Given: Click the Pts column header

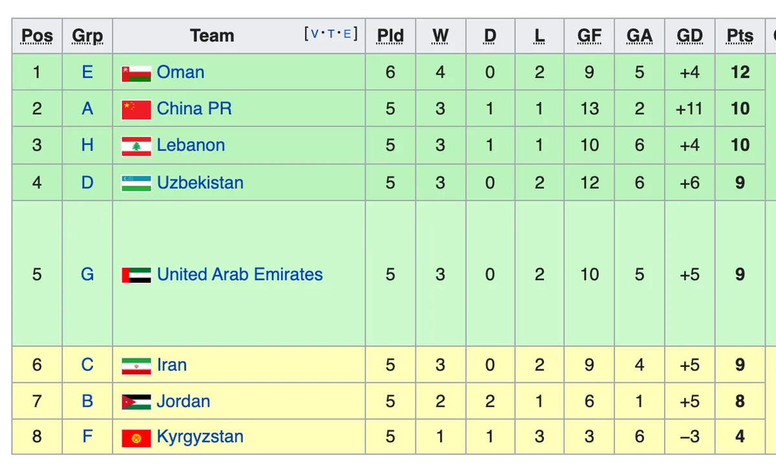Looking at the screenshot, I should (x=740, y=36).
